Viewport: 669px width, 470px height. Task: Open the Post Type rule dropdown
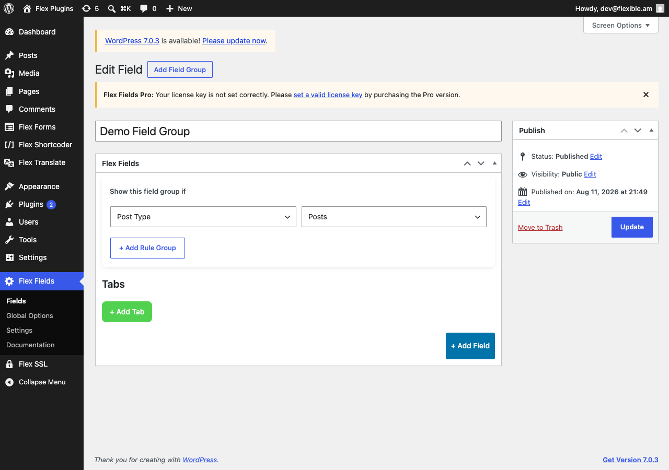[203, 217]
